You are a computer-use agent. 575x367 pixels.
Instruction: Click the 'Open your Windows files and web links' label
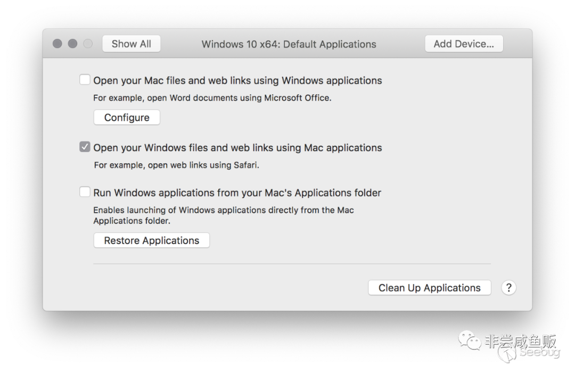pos(237,148)
